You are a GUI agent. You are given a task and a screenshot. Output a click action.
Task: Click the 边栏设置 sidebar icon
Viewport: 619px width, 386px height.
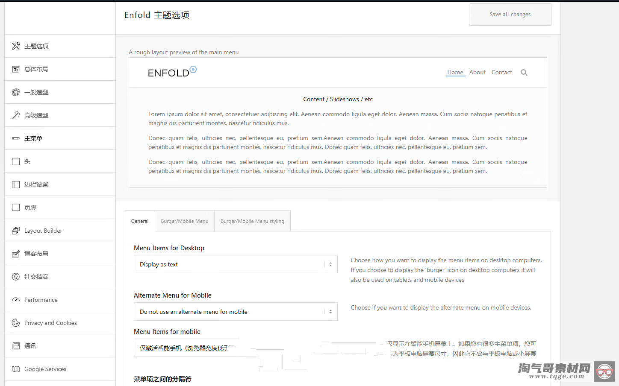(16, 184)
